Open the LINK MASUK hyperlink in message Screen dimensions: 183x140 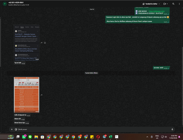[157, 11]
